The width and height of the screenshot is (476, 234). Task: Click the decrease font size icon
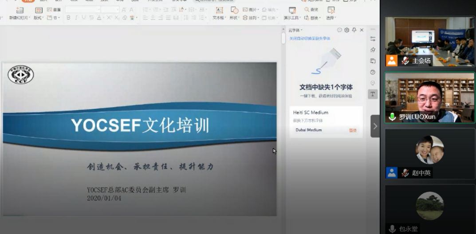pyautogui.click(x=131, y=10)
